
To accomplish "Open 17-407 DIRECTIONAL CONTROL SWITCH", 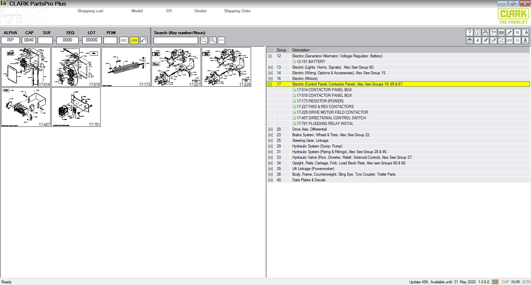I will pyautogui.click(x=329, y=118).
